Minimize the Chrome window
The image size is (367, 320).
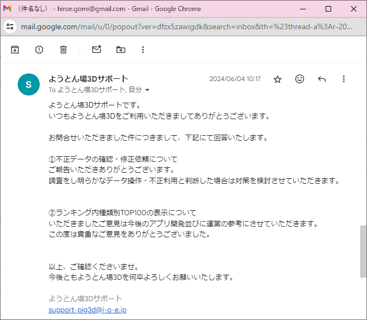(x=303, y=9)
